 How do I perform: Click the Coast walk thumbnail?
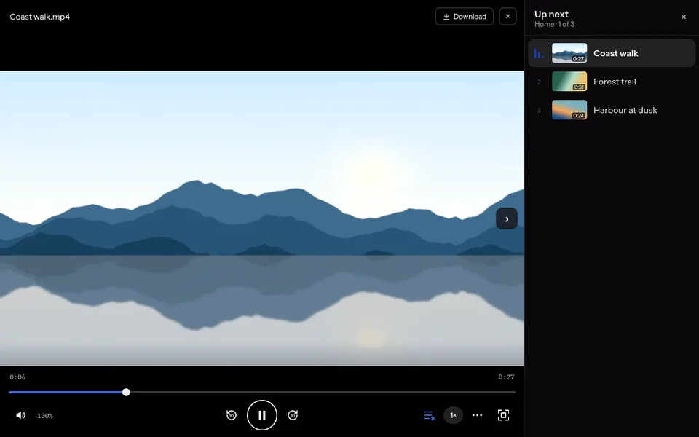coord(569,53)
